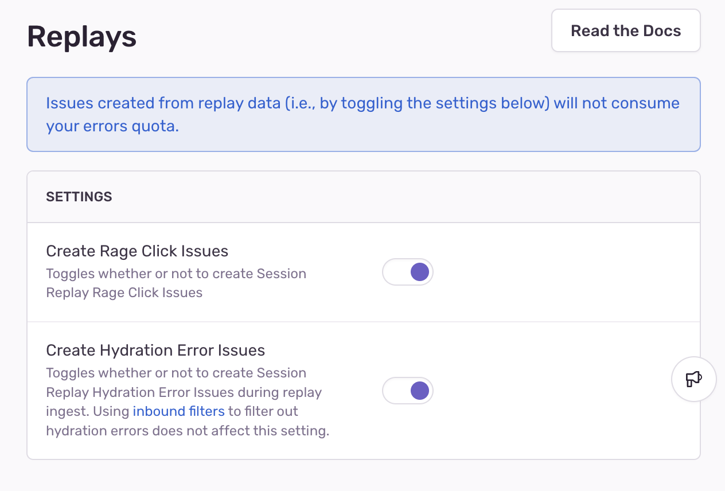The image size is (725, 491).
Task: Click the Read the Docs button
Action: click(626, 31)
